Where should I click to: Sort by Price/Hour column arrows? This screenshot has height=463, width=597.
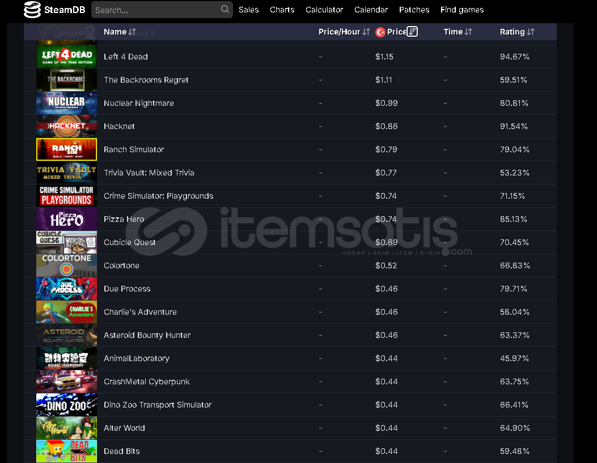pos(366,32)
